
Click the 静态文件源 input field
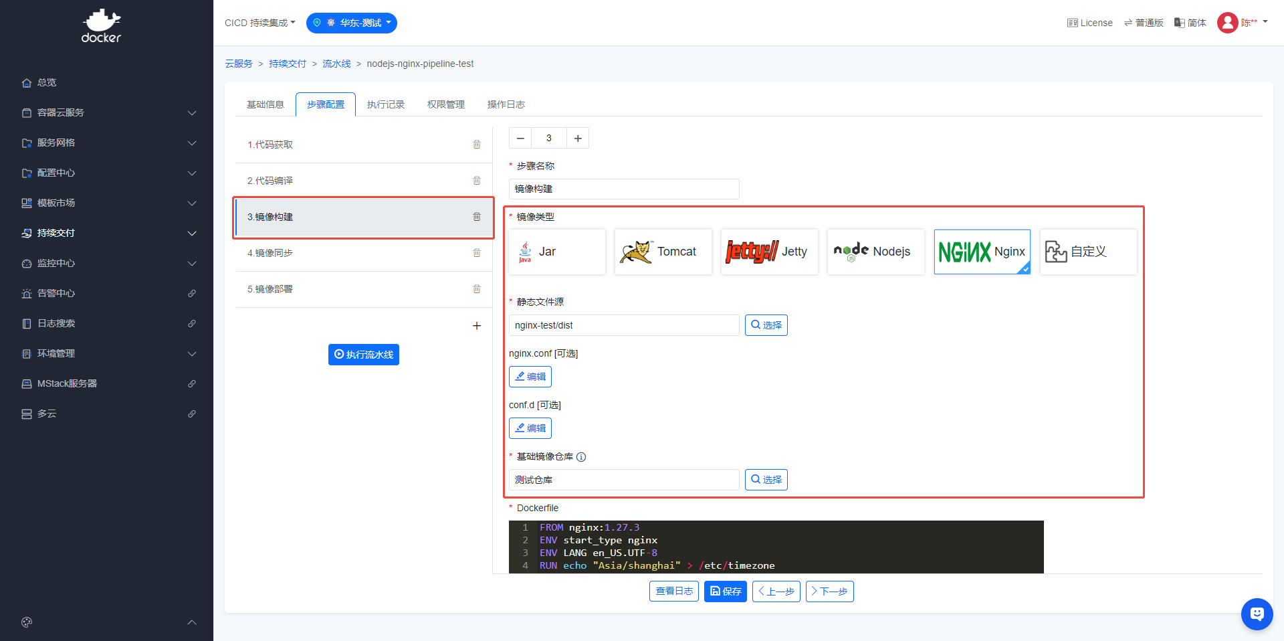tap(623, 325)
